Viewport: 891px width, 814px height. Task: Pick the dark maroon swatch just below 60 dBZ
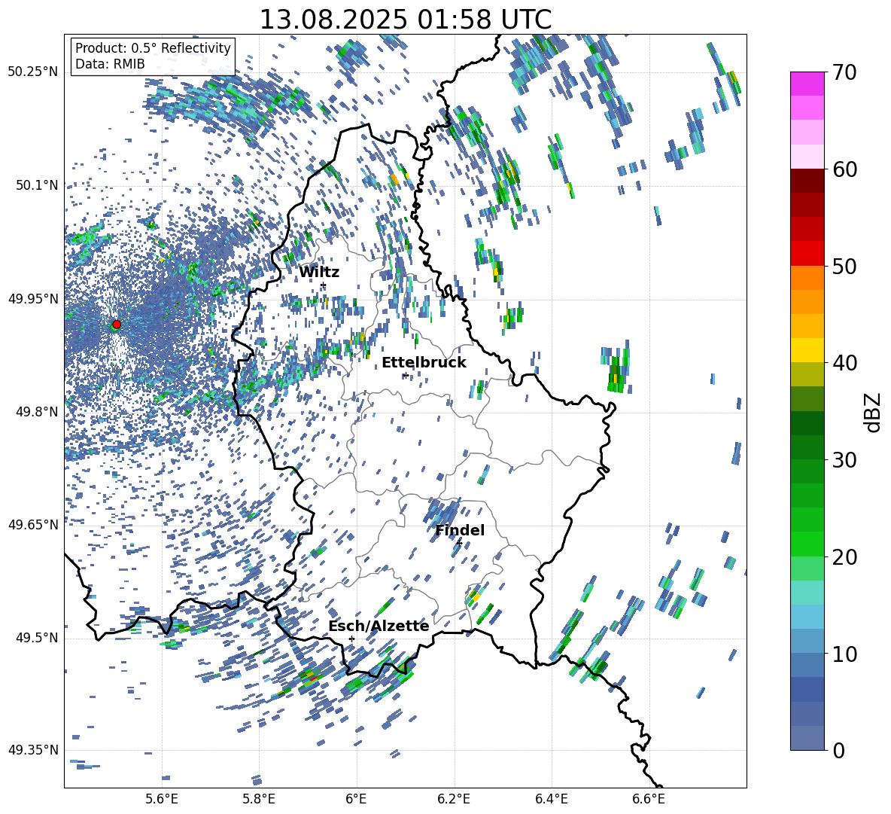pos(807,181)
